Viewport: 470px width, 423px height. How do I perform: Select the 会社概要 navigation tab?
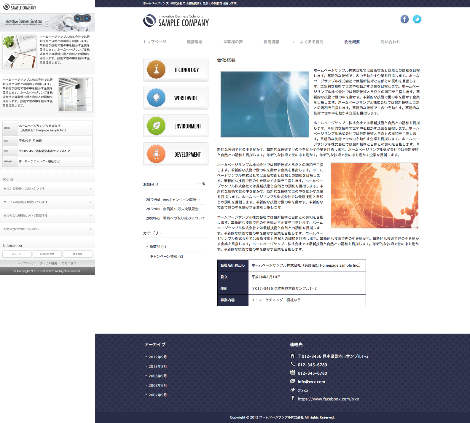(x=352, y=42)
